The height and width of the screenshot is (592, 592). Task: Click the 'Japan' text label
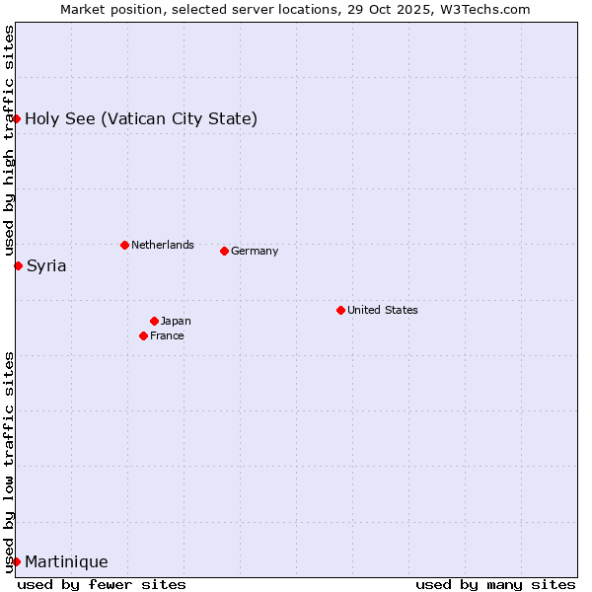[176, 321]
